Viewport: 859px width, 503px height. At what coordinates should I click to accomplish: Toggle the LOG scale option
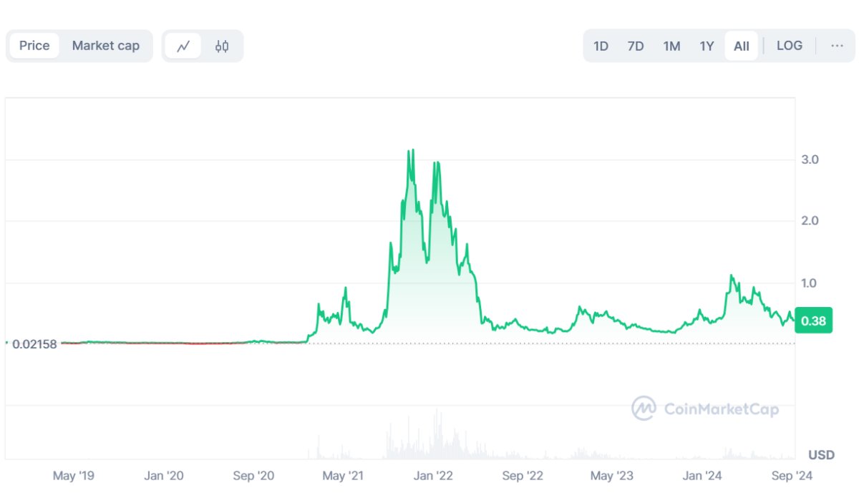pyautogui.click(x=790, y=46)
